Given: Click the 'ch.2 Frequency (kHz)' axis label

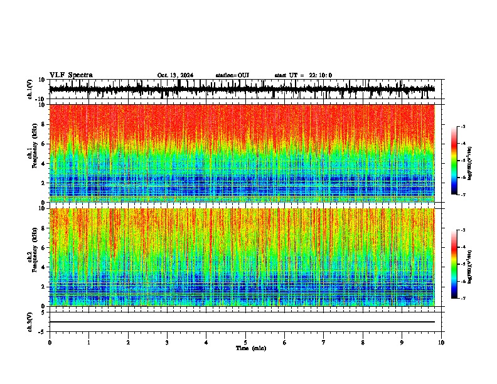Looking at the screenshot, I should tap(32, 250).
